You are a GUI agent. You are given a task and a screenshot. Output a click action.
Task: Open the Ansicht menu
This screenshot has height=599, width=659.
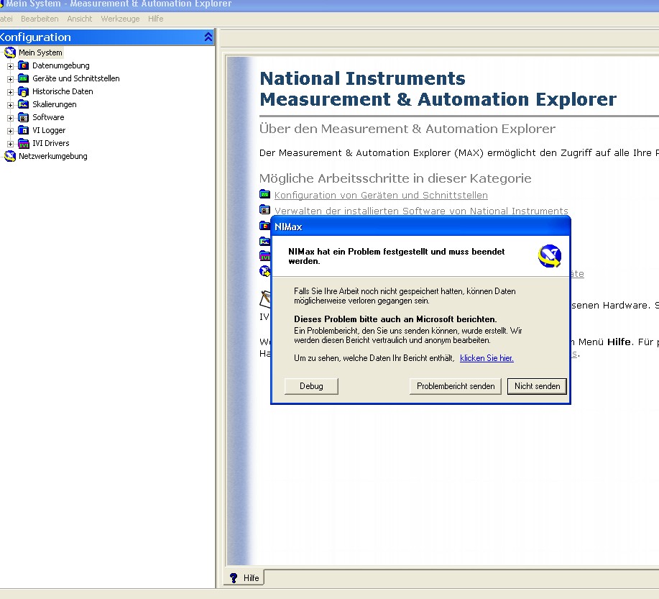click(x=80, y=19)
